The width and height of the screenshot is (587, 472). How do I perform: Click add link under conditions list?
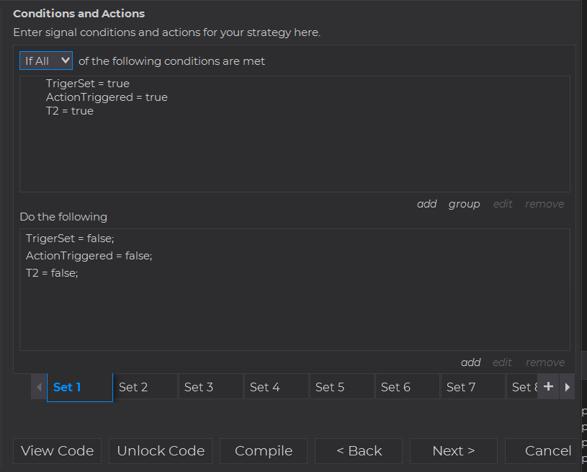click(426, 204)
